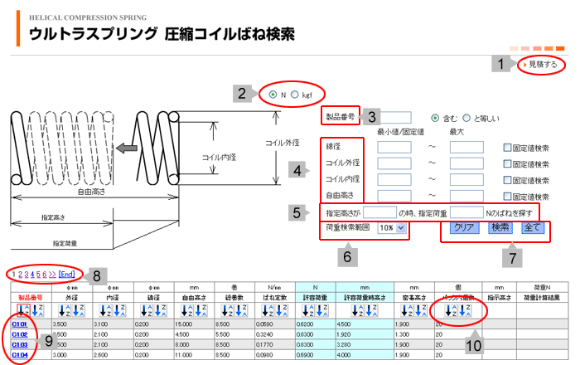Click the 15.000 自由高さ cell in C101 row
This screenshot has height=365, width=580.
pyautogui.click(x=194, y=324)
